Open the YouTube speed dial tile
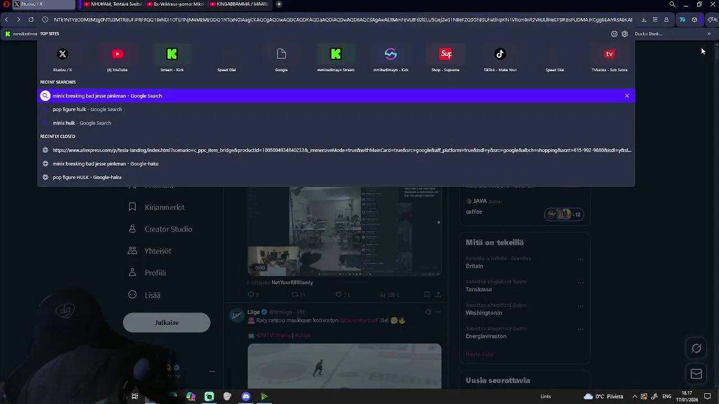The image size is (719, 404). (x=117, y=59)
